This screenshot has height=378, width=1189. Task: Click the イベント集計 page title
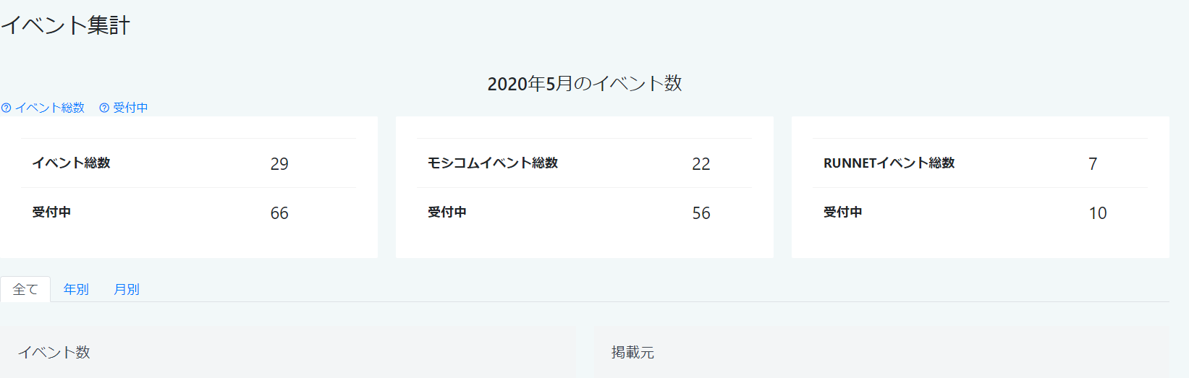click(65, 25)
